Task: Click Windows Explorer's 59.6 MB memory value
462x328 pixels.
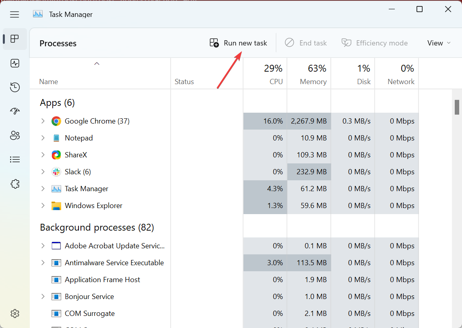Action: pos(313,206)
